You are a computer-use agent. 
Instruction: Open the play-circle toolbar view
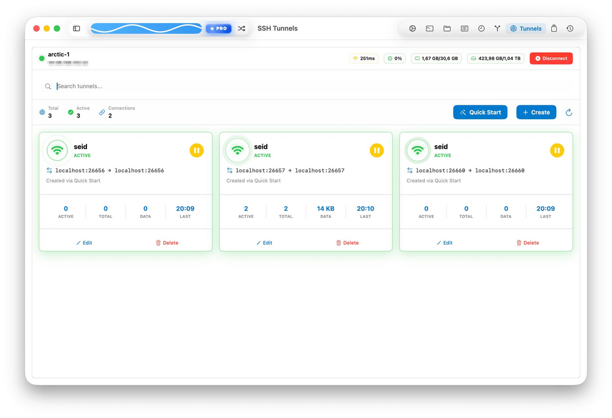coord(412,29)
